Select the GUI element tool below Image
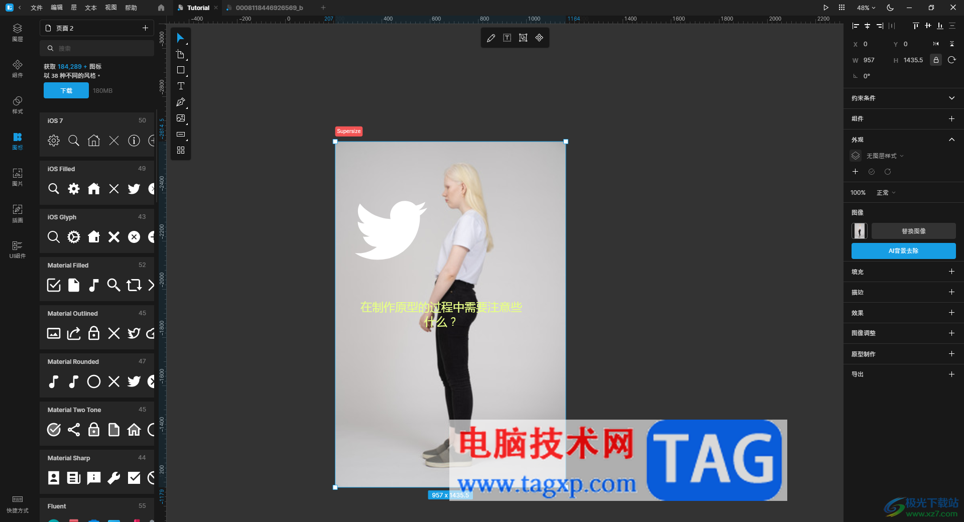This screenshot has height=522, width=964. (x=181, y=135)
